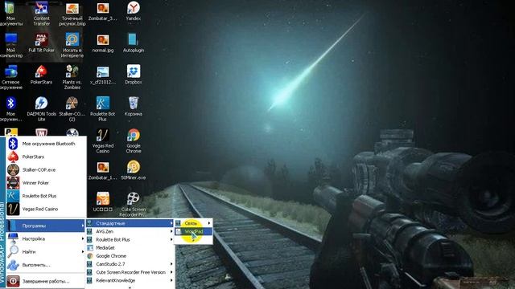Open Google Chrome desktop shortcut

134,140
